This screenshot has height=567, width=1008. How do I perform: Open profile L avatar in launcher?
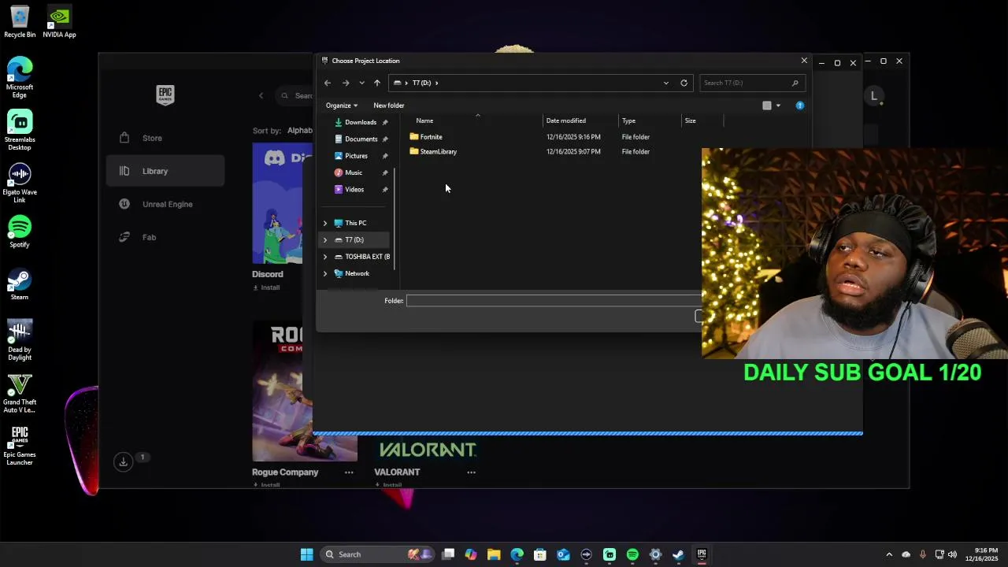point(873,96)
